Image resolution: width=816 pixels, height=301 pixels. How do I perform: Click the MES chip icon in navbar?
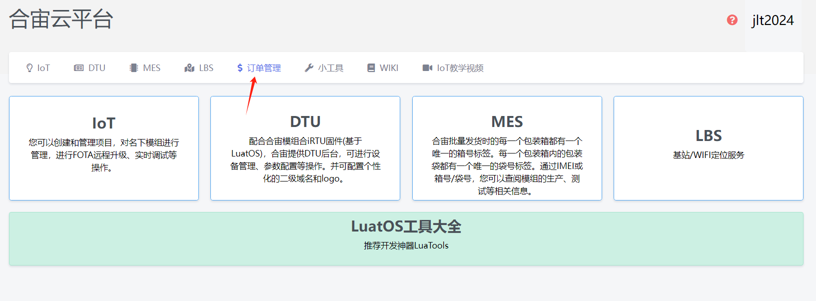(x=134, y=68)
